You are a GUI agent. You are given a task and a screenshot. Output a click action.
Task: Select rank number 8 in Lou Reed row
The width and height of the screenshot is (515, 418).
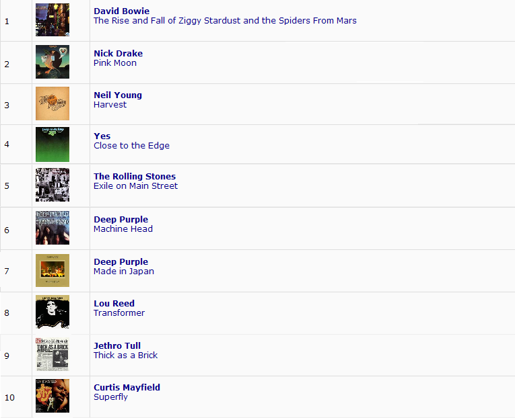7,312
